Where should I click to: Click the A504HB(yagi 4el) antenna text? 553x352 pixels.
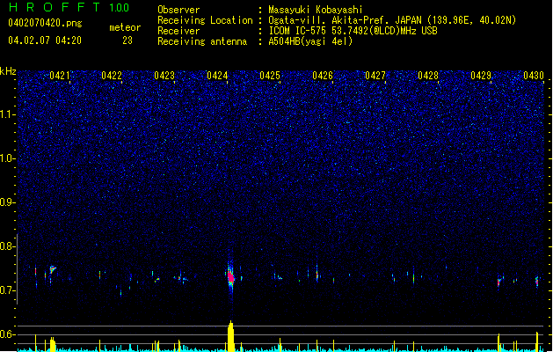tap(310, 41)
